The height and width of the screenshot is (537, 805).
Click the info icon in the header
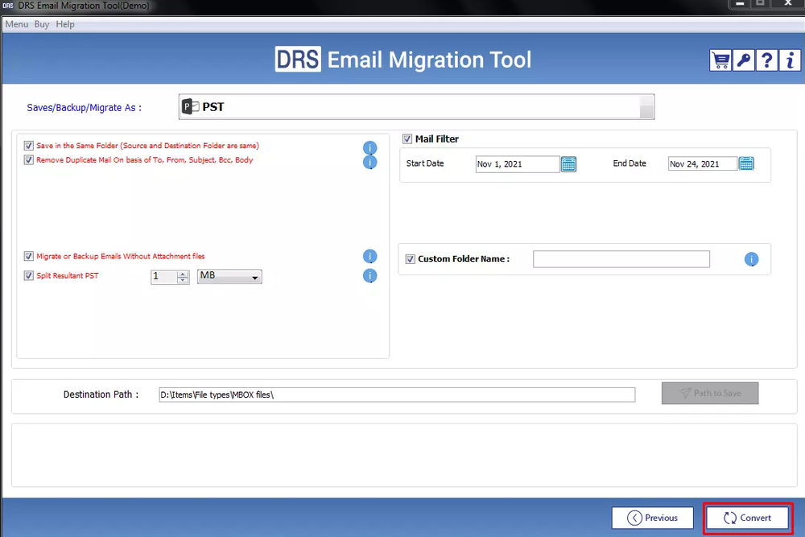pyautogui.click(x=788, y=60)
